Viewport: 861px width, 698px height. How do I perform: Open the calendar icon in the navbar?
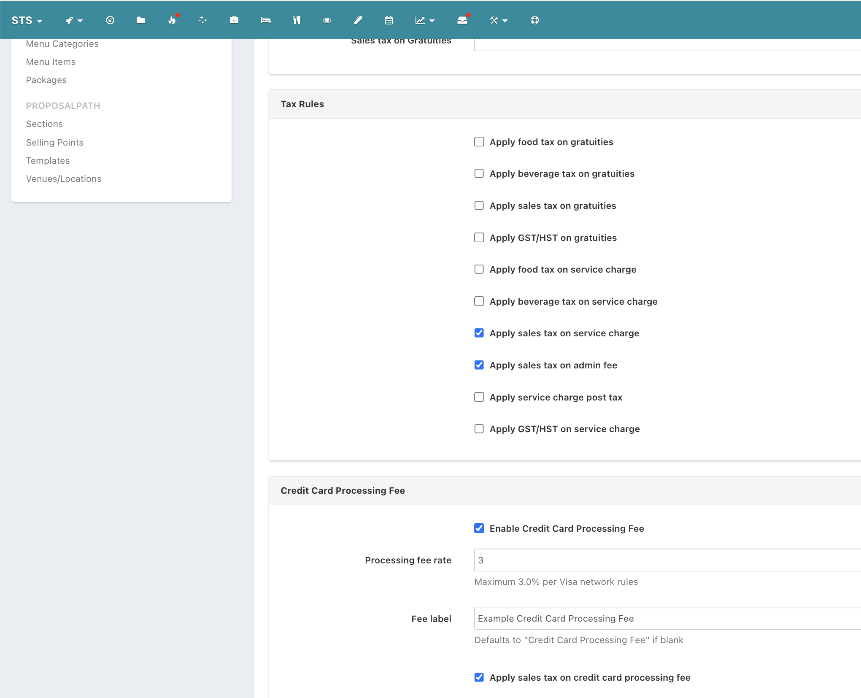tap(389, 20)
